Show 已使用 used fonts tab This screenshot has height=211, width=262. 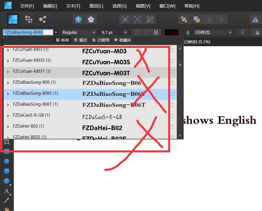[x=101, y=40]
